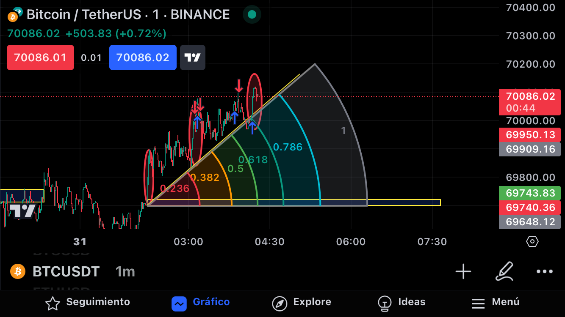Click the 31 date label on the time axis
This screenshot has width=565, height=317.
click(80, 242)
